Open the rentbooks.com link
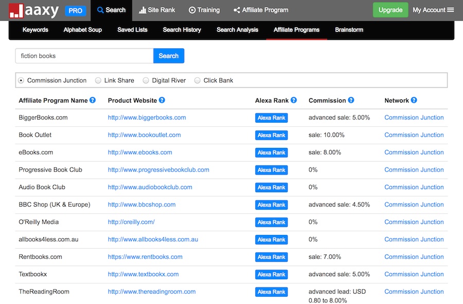The height and width of the screenshot is (304, 463). 145,257
